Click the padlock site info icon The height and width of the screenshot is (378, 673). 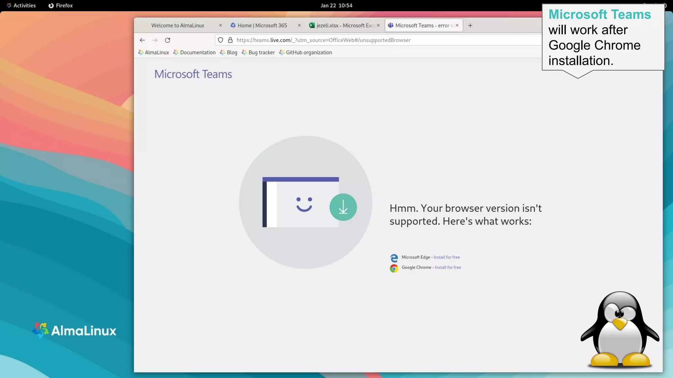tap(230, 40)
